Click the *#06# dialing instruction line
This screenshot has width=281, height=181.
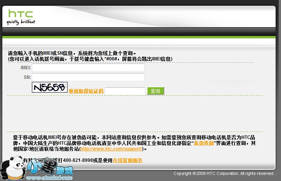90,59
